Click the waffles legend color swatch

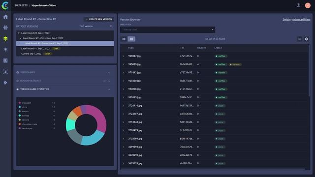(20, 116)
